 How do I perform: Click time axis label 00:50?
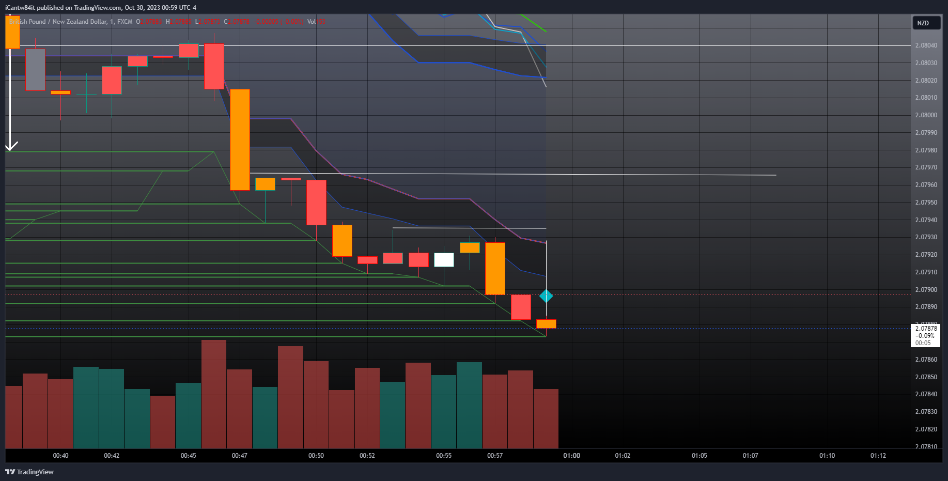click(316, 456)
